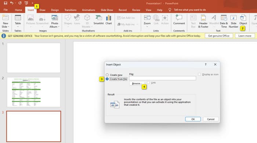This screenshot has width=257, height=143.
Task: Confirm with the OK button
Action: pos(193,119)
